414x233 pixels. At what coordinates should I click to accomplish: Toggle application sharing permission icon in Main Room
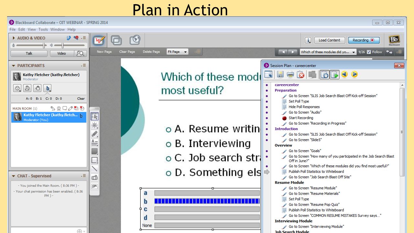coord(76,108)
